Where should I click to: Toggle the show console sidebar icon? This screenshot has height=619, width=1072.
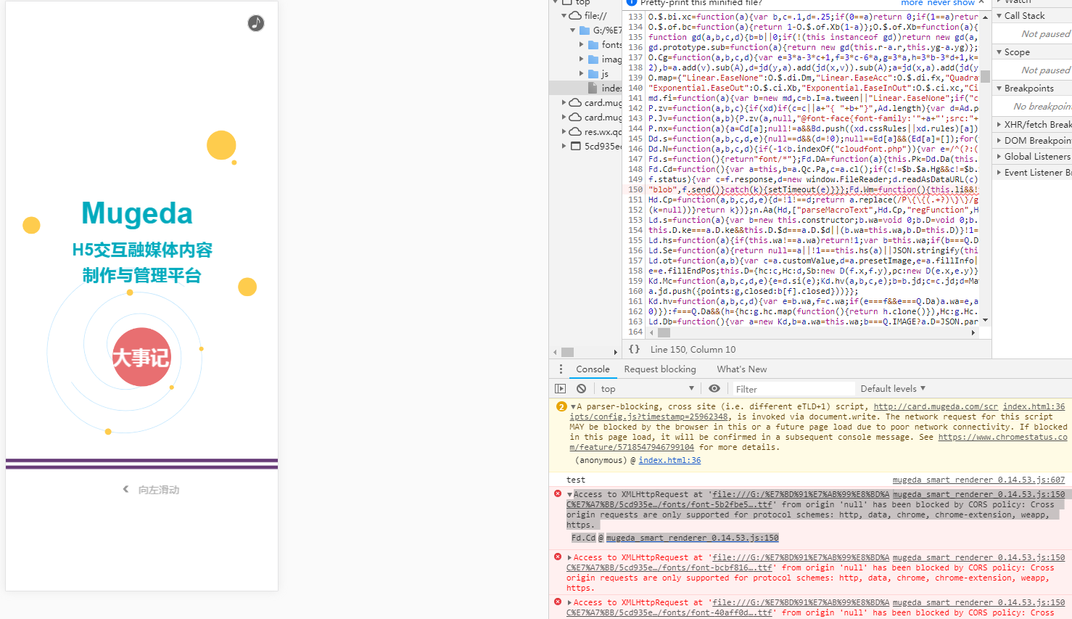coord(560,388)
